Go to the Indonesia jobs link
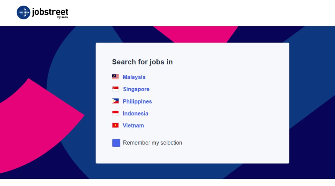This screenshot has height=186, width=335. (x=135, y=113)
